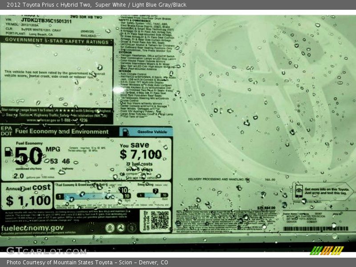Click the highway rating 46
Viewport: 356px width, 267px height.
pyautogui.click(x=66, y=161)
